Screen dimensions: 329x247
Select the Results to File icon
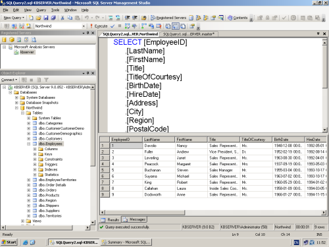click(x=183, y=26)
